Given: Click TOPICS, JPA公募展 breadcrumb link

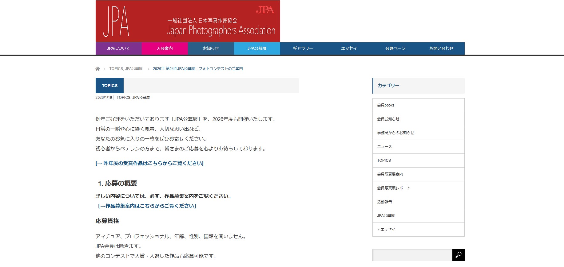Looking at the screenshot, I should 126,69.
